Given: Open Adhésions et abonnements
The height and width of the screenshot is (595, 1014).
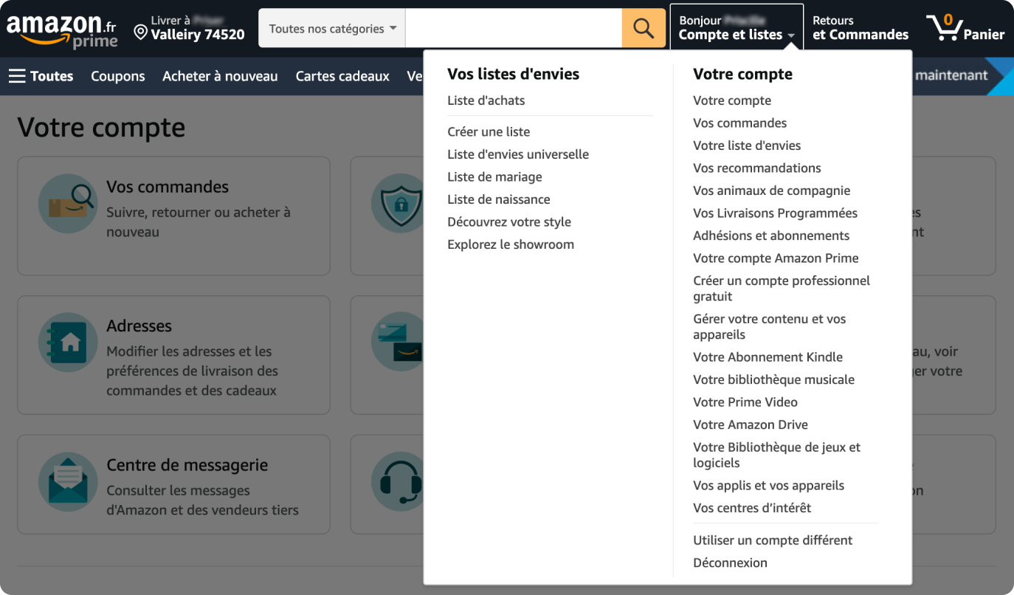Looking at the screenshot, I should [771, 235].
